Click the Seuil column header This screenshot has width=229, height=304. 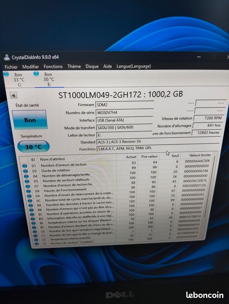tap(175, 156)
